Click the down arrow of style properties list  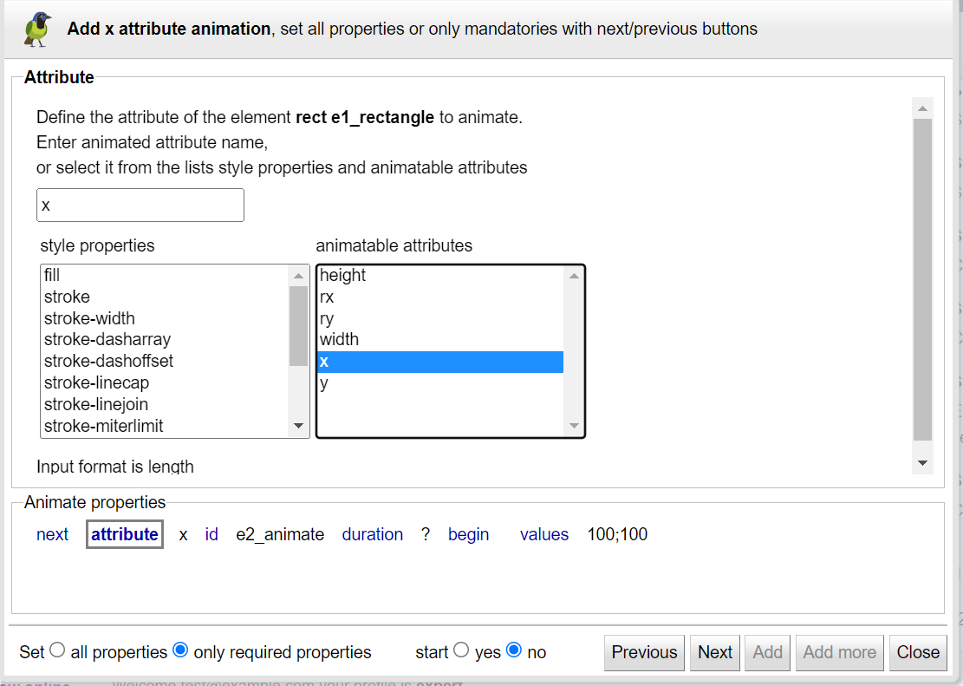298,426
